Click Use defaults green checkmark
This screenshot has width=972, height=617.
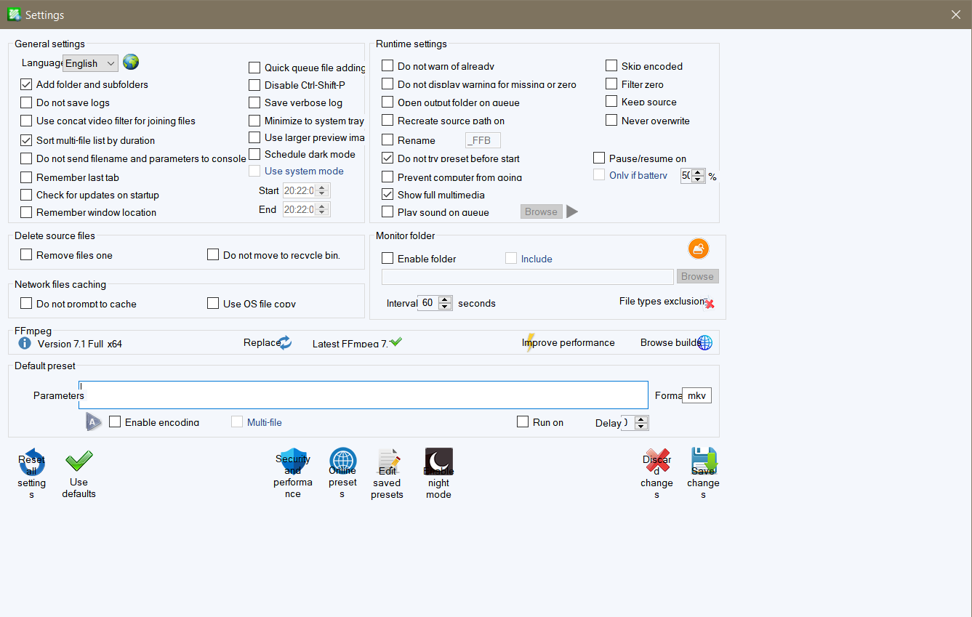tap(79, 462)
